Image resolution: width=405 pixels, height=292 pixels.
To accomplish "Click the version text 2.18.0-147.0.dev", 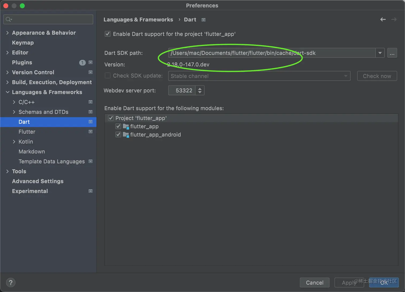I will click(188, 65).
